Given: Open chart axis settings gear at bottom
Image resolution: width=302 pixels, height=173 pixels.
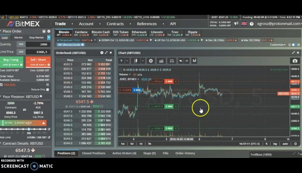Looking at the screenshot, I should pyautogui.click(x=296, y=144).
